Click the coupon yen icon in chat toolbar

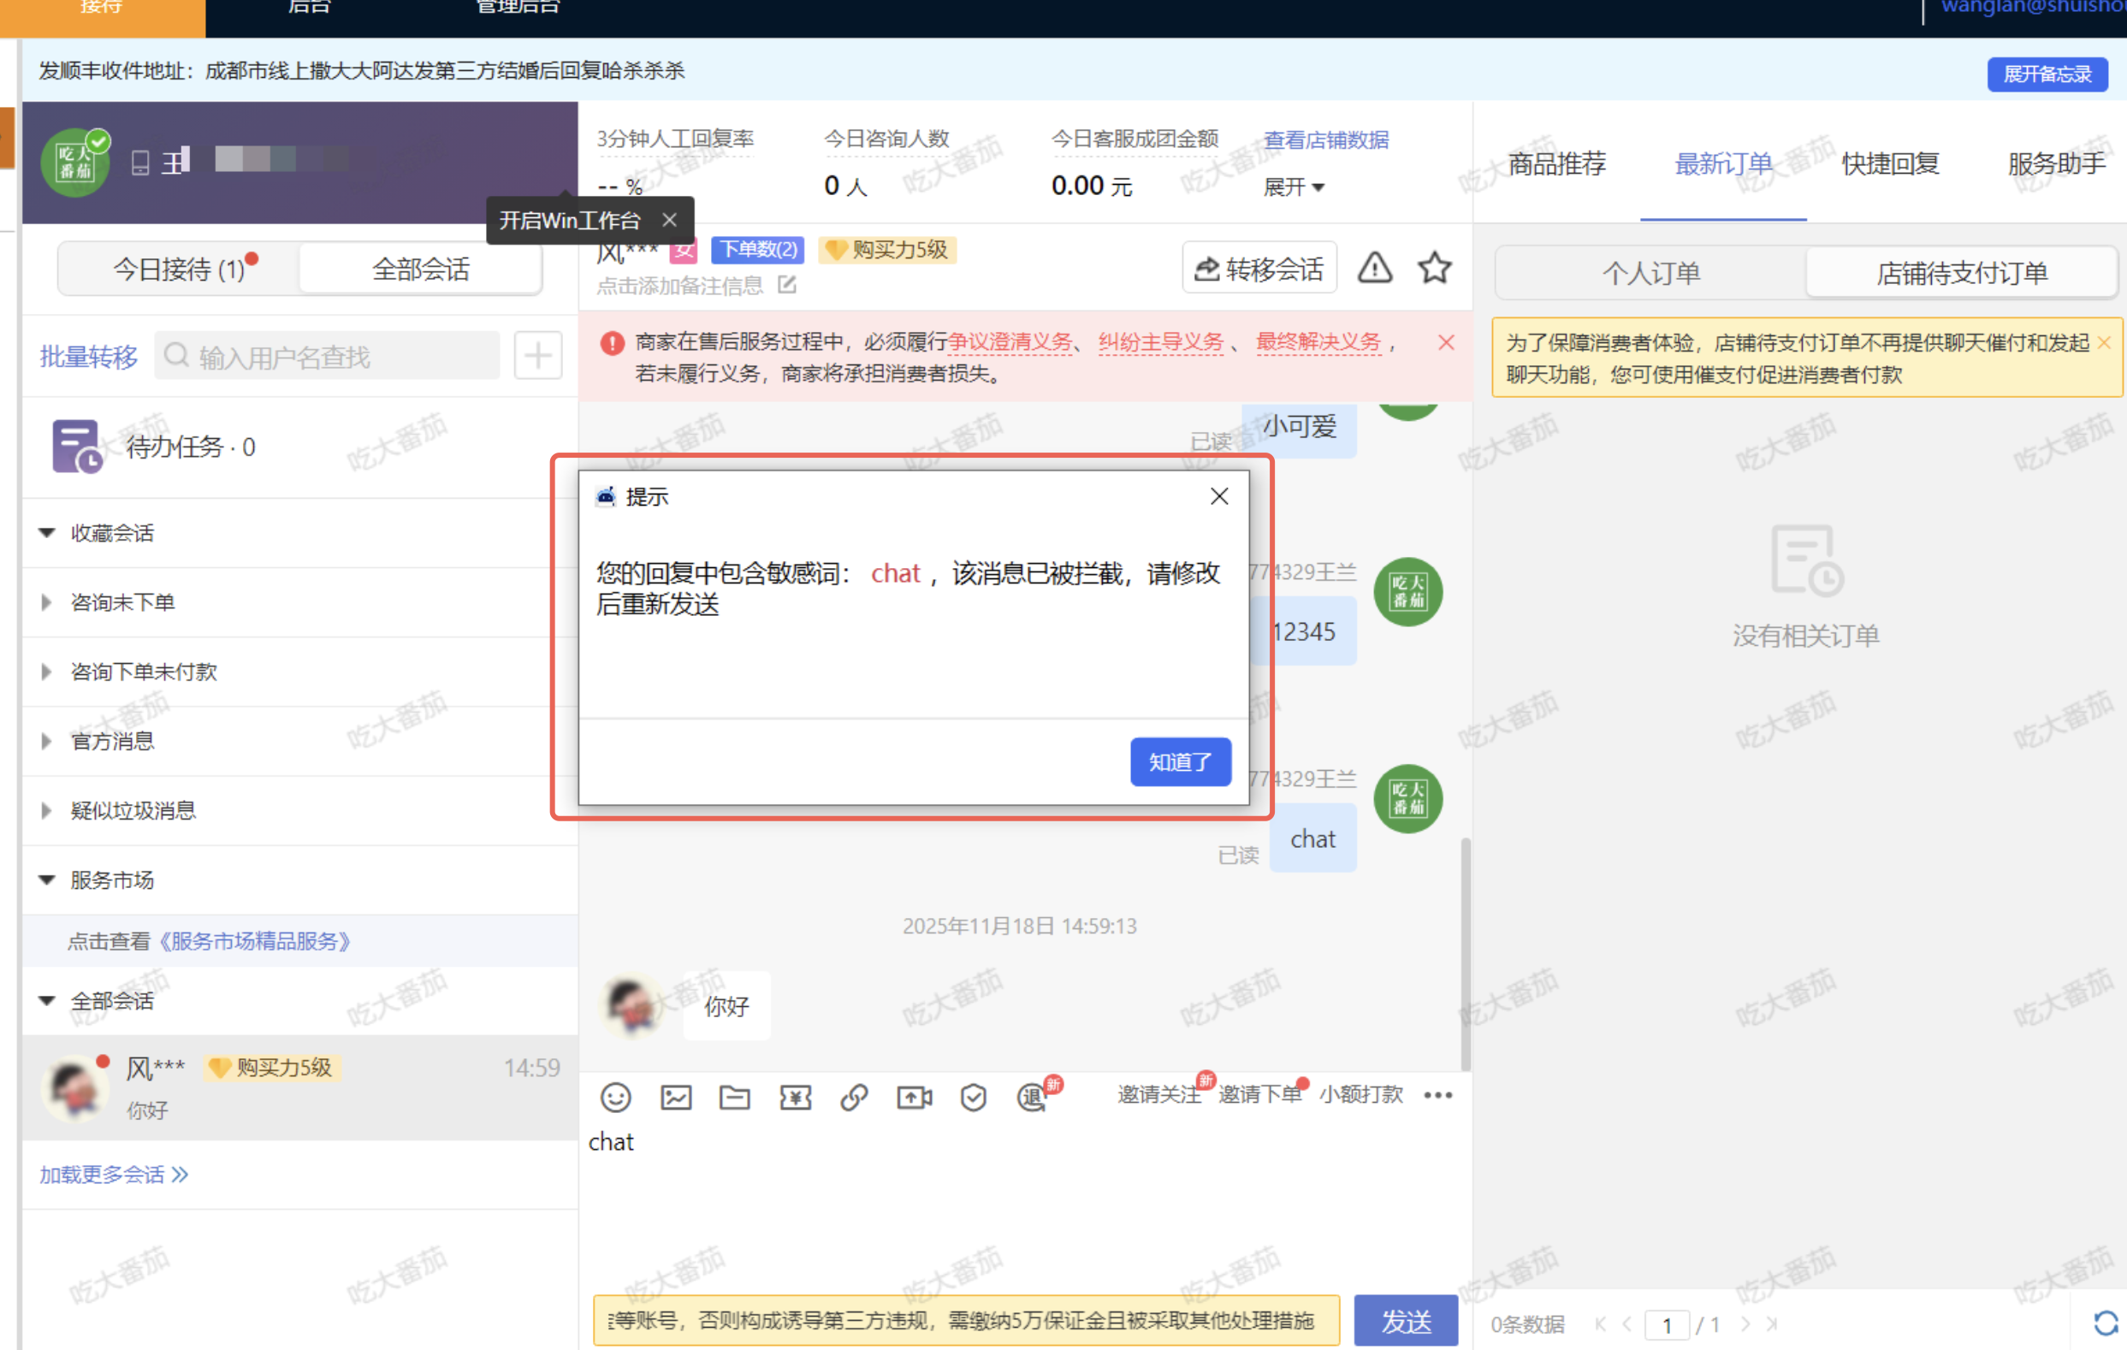click(795, 1098)
